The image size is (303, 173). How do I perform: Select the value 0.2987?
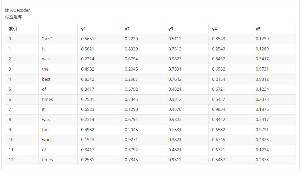(131, 79)
